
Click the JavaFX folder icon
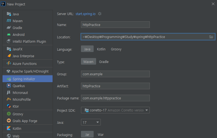[9, 49]
